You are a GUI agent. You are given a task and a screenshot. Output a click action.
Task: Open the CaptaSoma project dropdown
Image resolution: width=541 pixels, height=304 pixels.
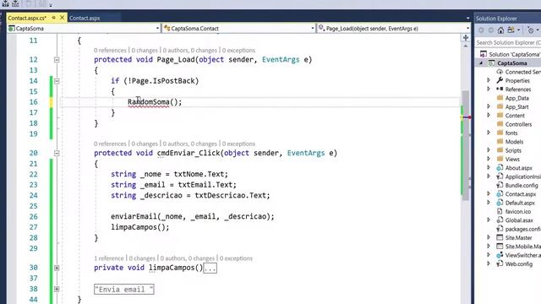(157, 28)
